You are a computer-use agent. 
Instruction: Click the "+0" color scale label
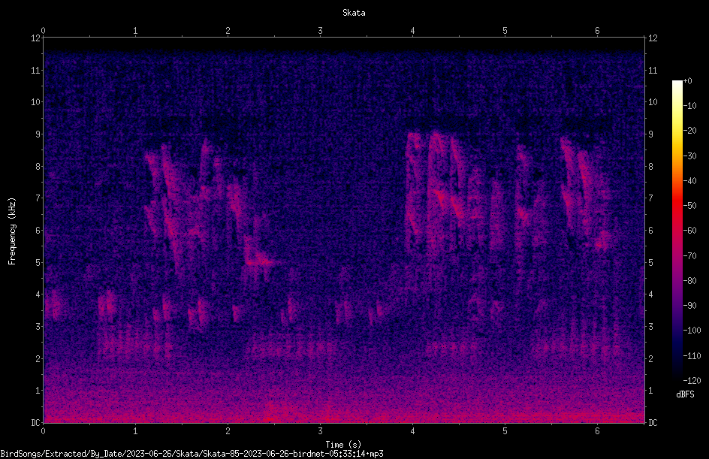click(x=687, y=81)
